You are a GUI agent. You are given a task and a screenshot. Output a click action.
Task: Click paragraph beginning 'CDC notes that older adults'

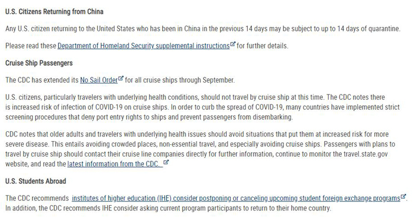(200, 149)
